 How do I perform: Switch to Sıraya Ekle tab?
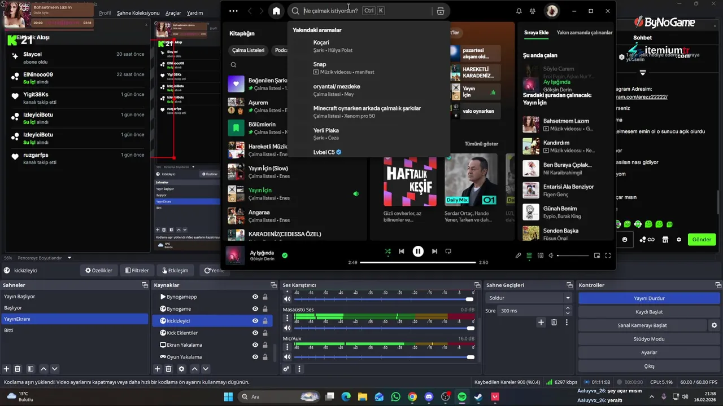pos(536,33)
